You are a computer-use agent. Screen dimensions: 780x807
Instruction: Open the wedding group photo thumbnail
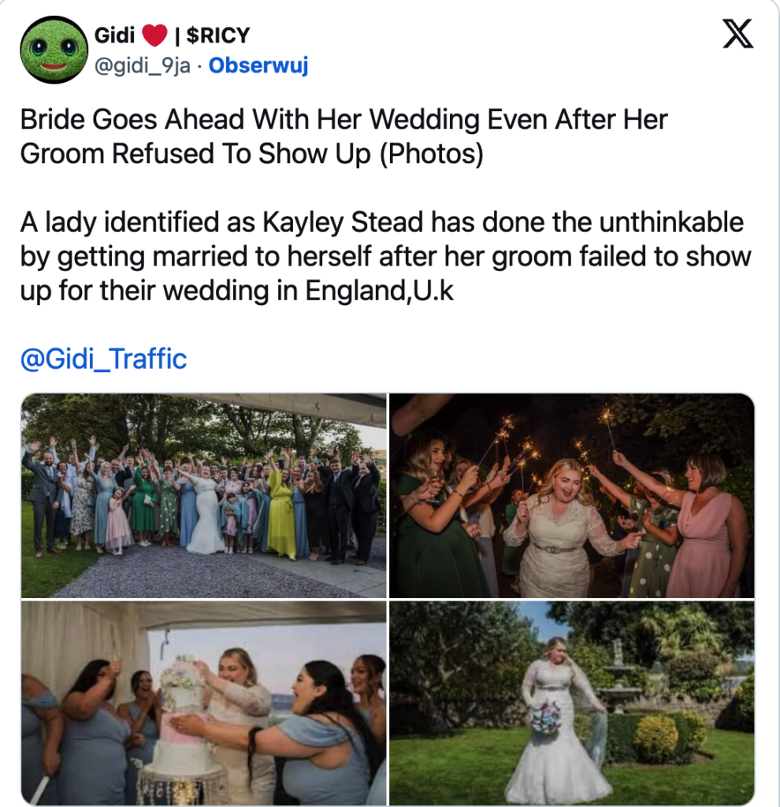click(204, 496)
